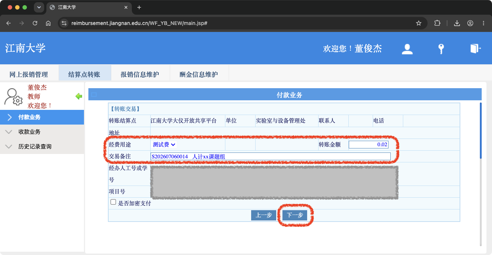The height and width of the screenshot is (255, 492).
Task: Click the 欢迎您！董俊杰 greeting text
Action: [x=352, y=49]
